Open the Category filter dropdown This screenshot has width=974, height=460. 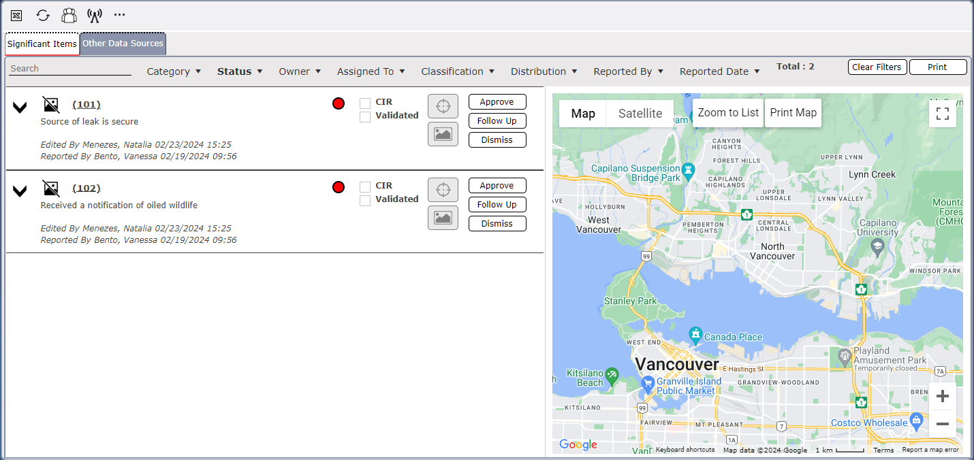[174, 71]
